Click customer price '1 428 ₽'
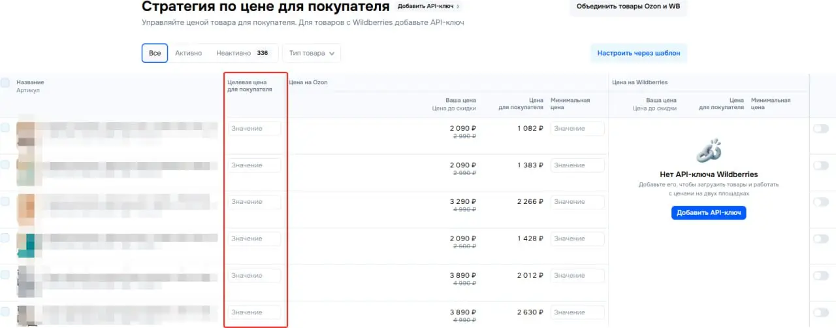The height and width of the screenshot is (328, 836). click(530, 239)
